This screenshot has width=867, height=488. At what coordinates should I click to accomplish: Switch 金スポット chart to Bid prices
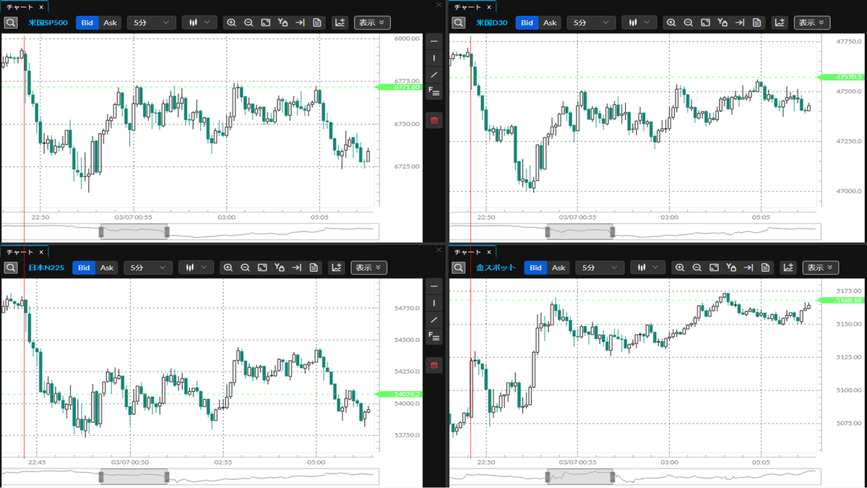pos(535,267)
